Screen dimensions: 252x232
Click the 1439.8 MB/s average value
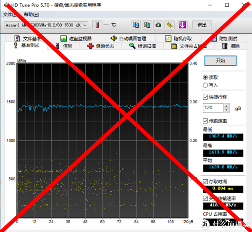(x=223, y=168)
